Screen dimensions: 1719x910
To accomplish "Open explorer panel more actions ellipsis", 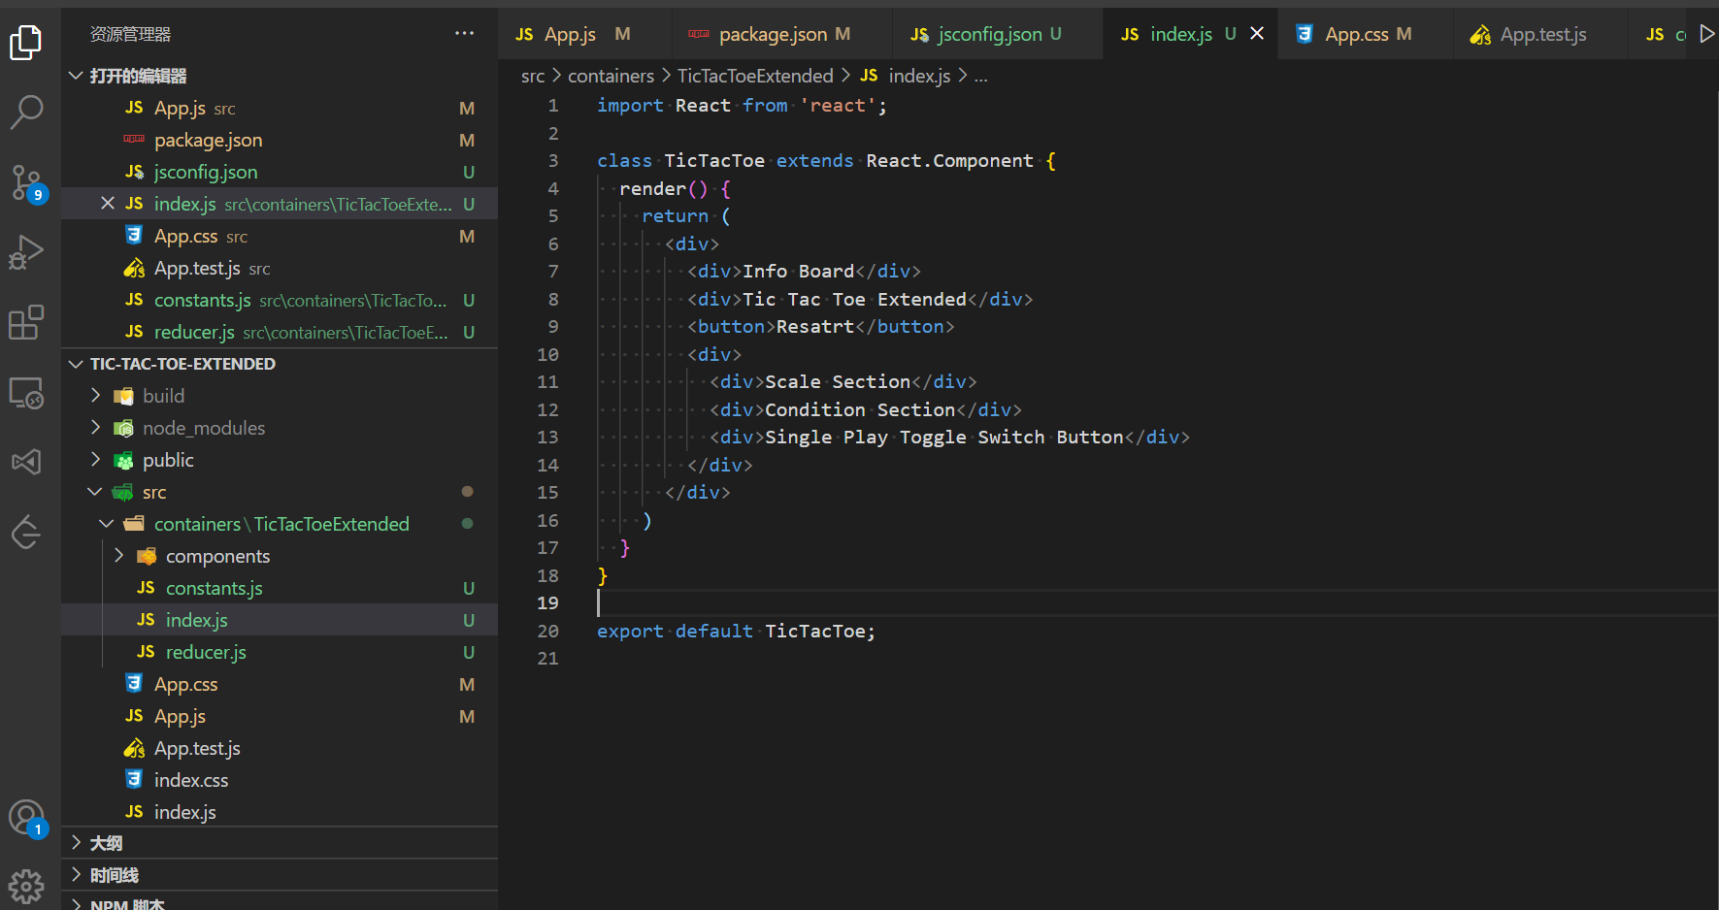I will point(465,34).
